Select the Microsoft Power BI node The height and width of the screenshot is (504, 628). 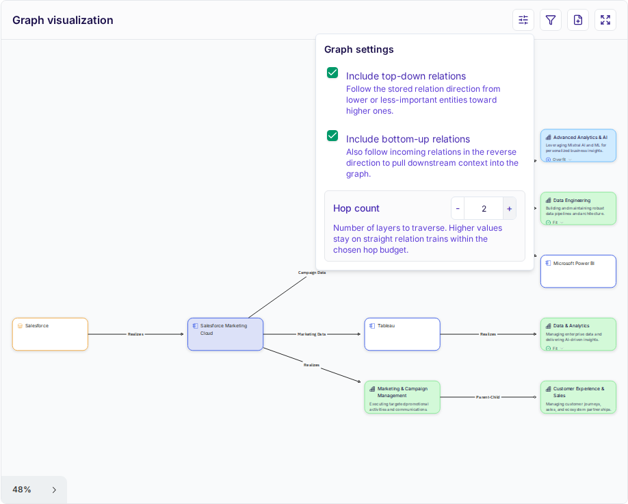pos(578,271)
